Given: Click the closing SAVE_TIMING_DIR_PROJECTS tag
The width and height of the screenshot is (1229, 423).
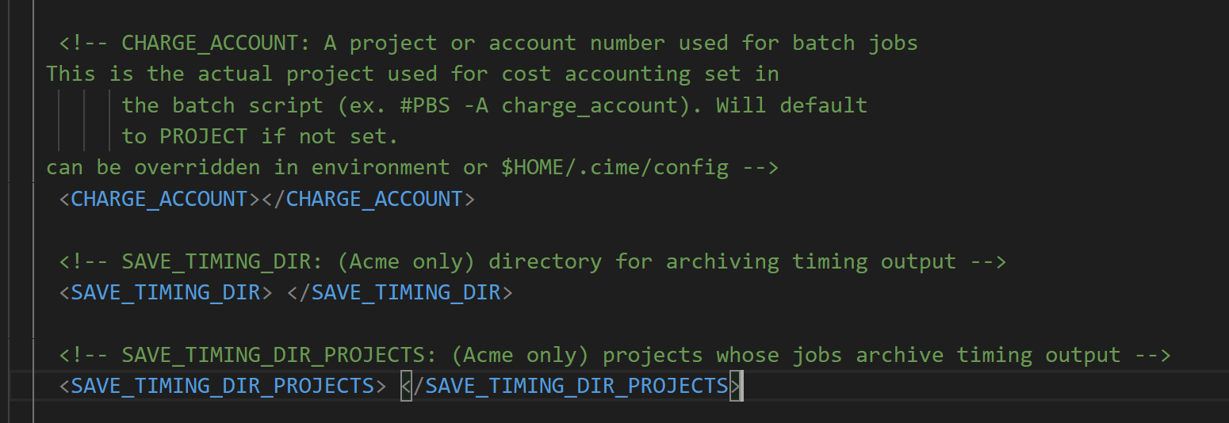Looking at the screenshot, I should click(572, 387).
